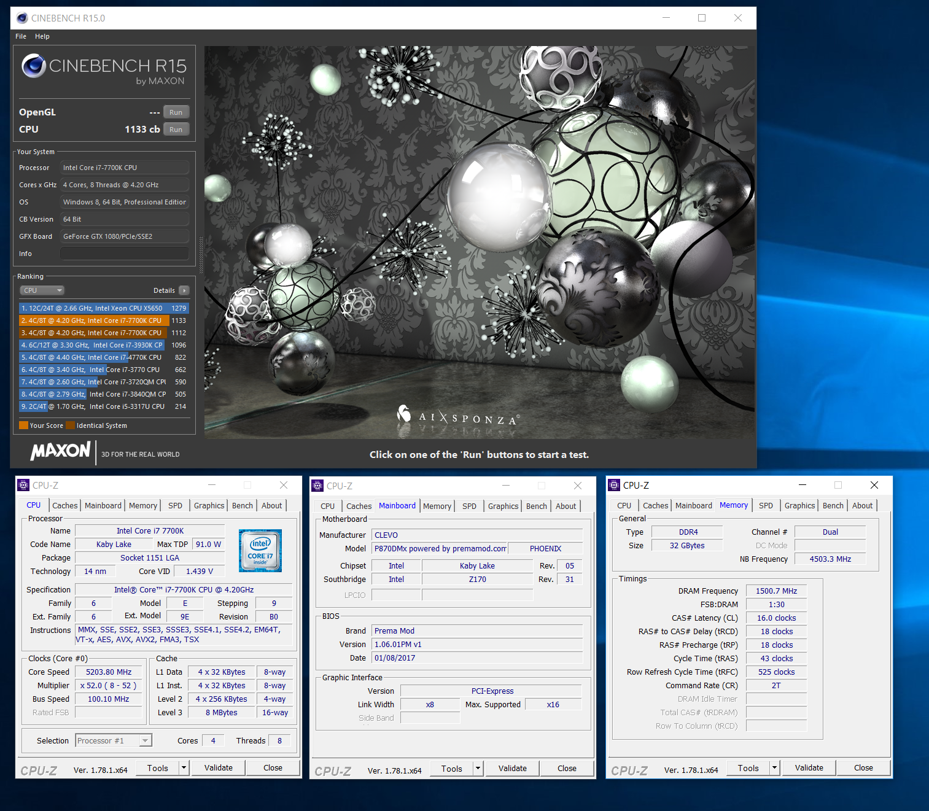The width and height of the screenshot is (929, 811).
Task: Select ranking row 6 Core i7-3770
Action: (x=104, y=370)
